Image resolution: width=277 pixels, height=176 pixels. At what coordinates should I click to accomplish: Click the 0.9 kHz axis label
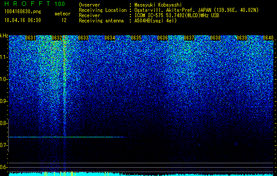tap(4, 101)
